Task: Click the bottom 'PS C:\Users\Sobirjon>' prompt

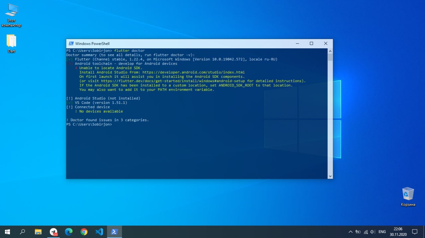Action: (x=89, y=124)
